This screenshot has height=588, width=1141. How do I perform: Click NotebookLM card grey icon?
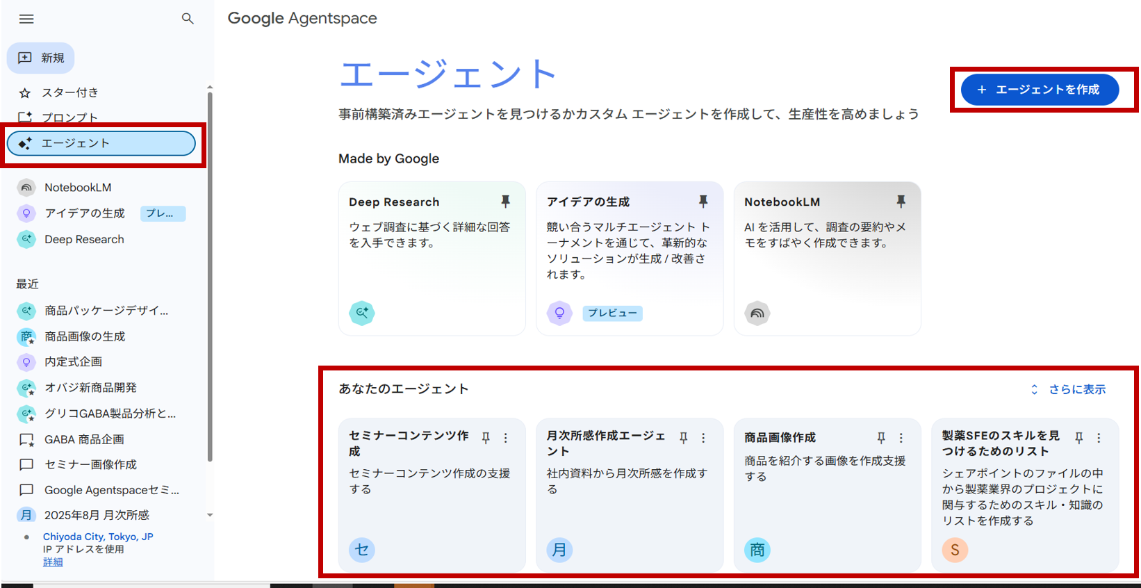pyautogui.click(x=757, y=313)
